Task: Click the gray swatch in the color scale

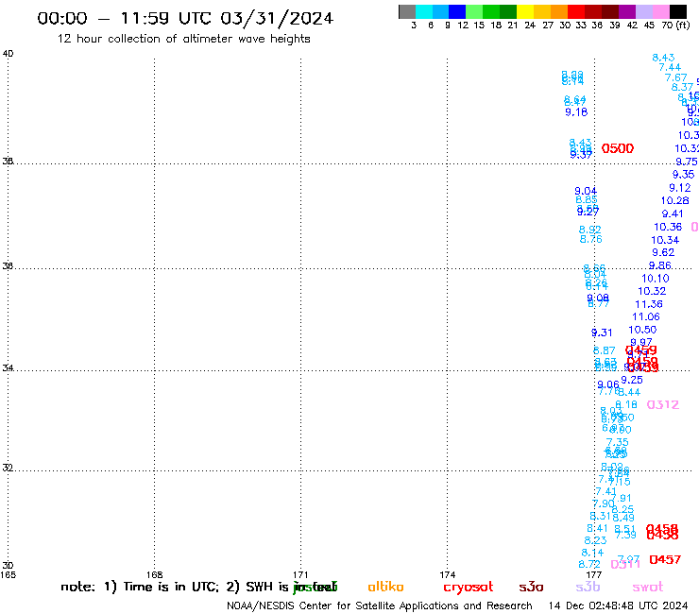Action: (x=407, y=11)
